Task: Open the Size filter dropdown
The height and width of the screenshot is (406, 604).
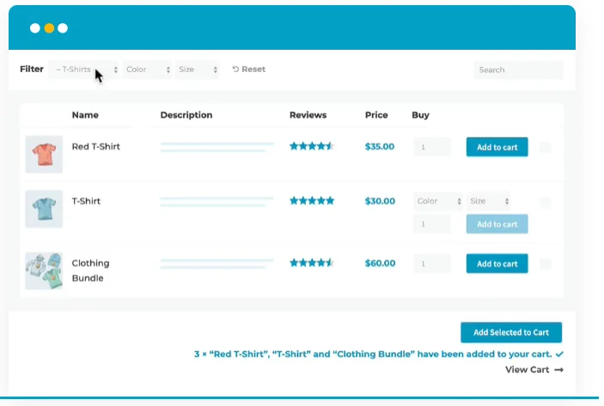Action: click(x=198, y=70)
